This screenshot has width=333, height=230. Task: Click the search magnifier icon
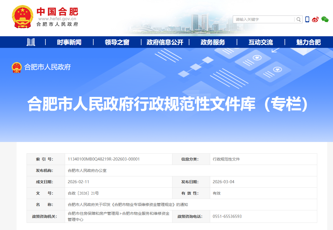pyautogui.click(x=298, y=19)
